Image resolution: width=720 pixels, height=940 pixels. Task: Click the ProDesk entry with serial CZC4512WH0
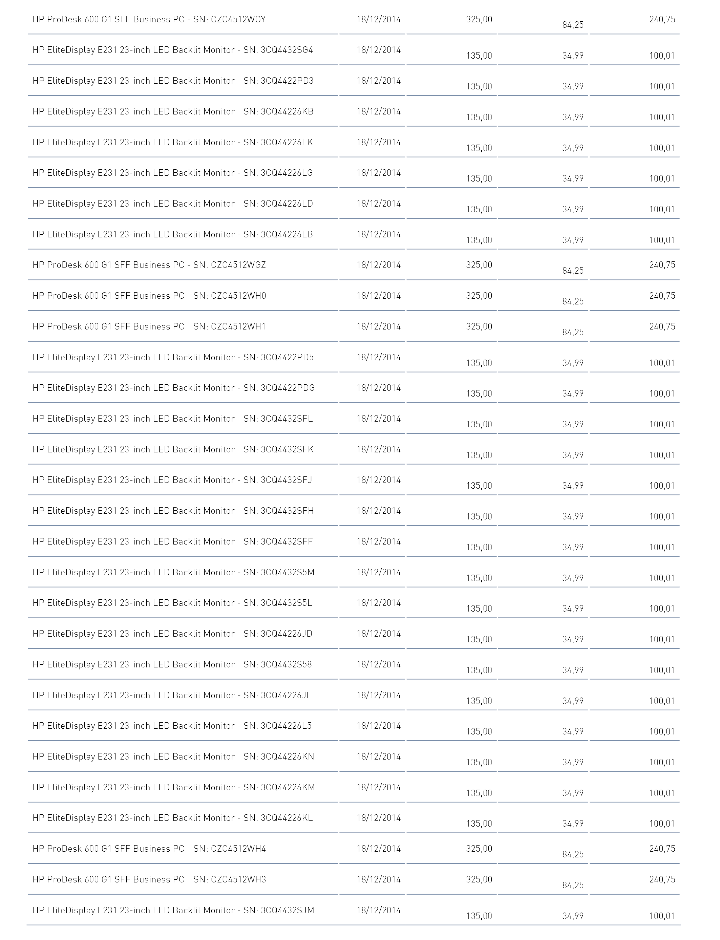[149, 296]
